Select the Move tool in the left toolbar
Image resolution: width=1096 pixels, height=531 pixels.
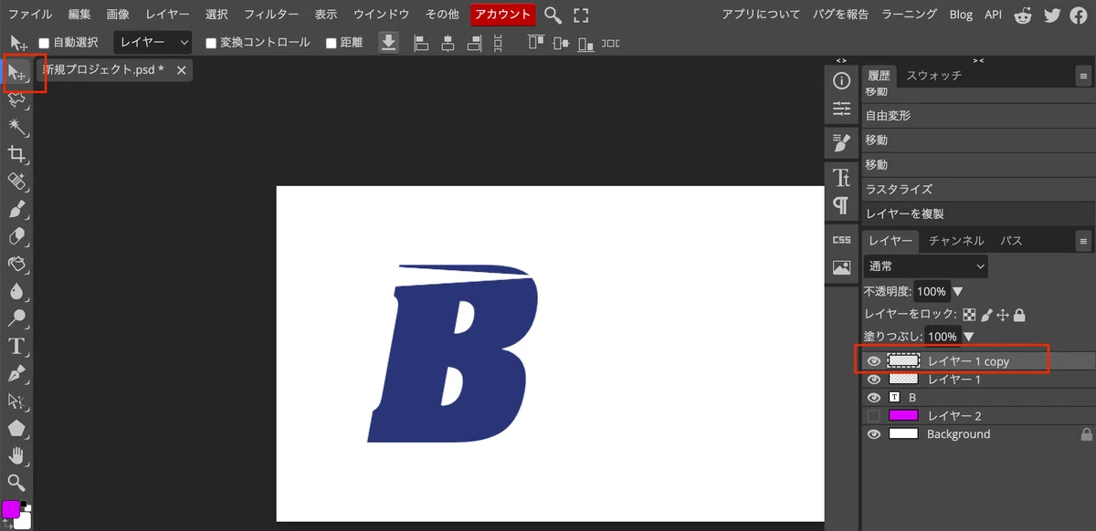click(x=16, y=72)
